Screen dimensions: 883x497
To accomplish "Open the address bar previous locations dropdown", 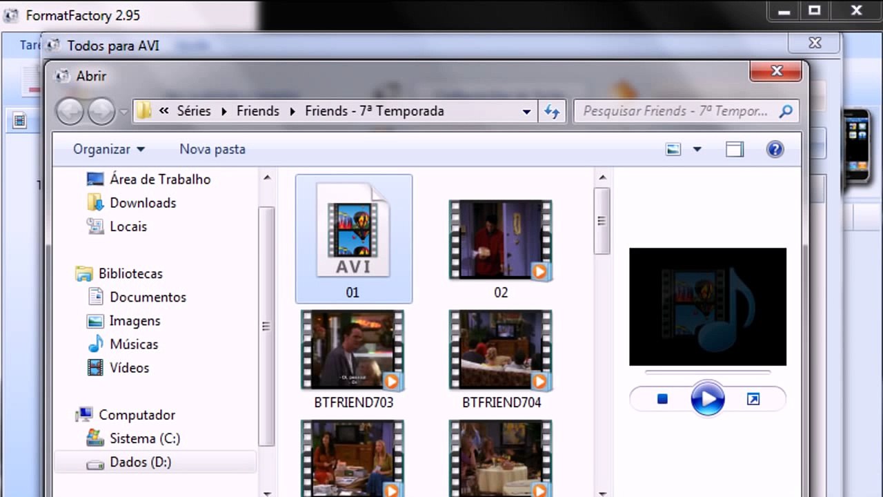I will [x=526, y=111].
